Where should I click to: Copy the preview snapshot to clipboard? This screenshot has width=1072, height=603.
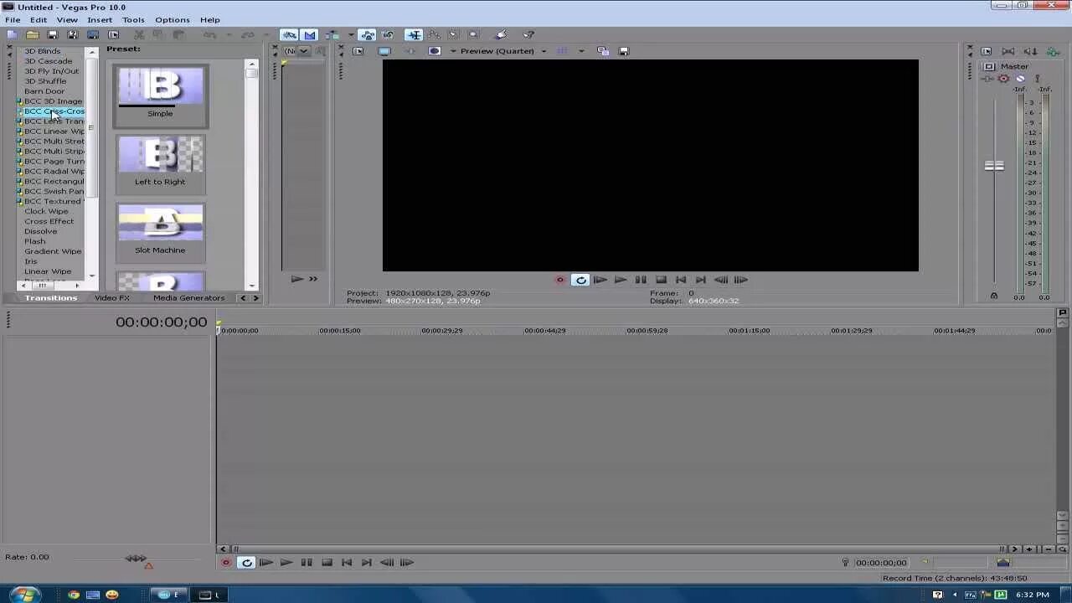click(x=602, y=51)
